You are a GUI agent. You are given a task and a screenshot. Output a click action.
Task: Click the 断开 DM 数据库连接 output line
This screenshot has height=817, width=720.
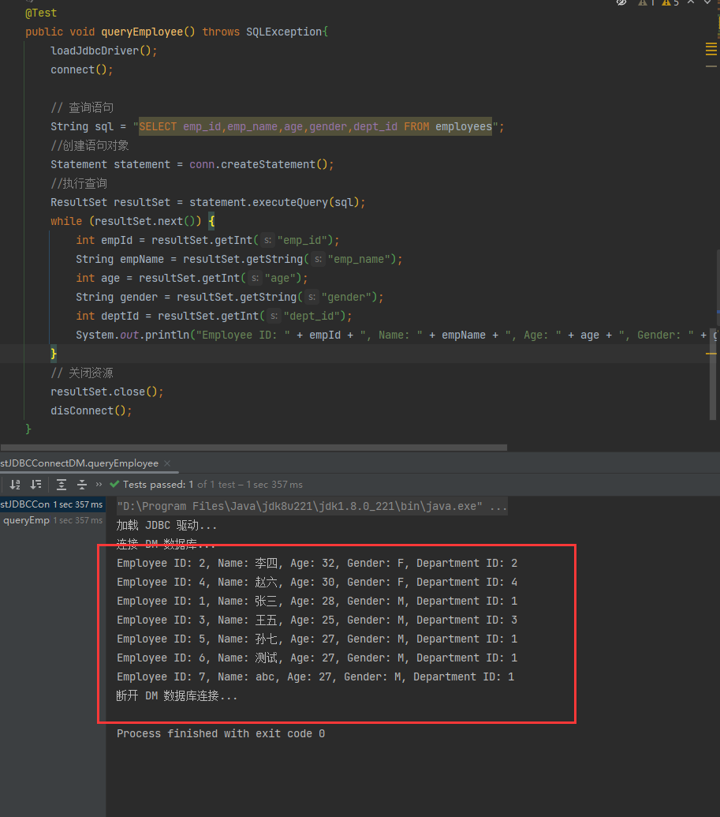pyautogui.click(x=177, y=696)
